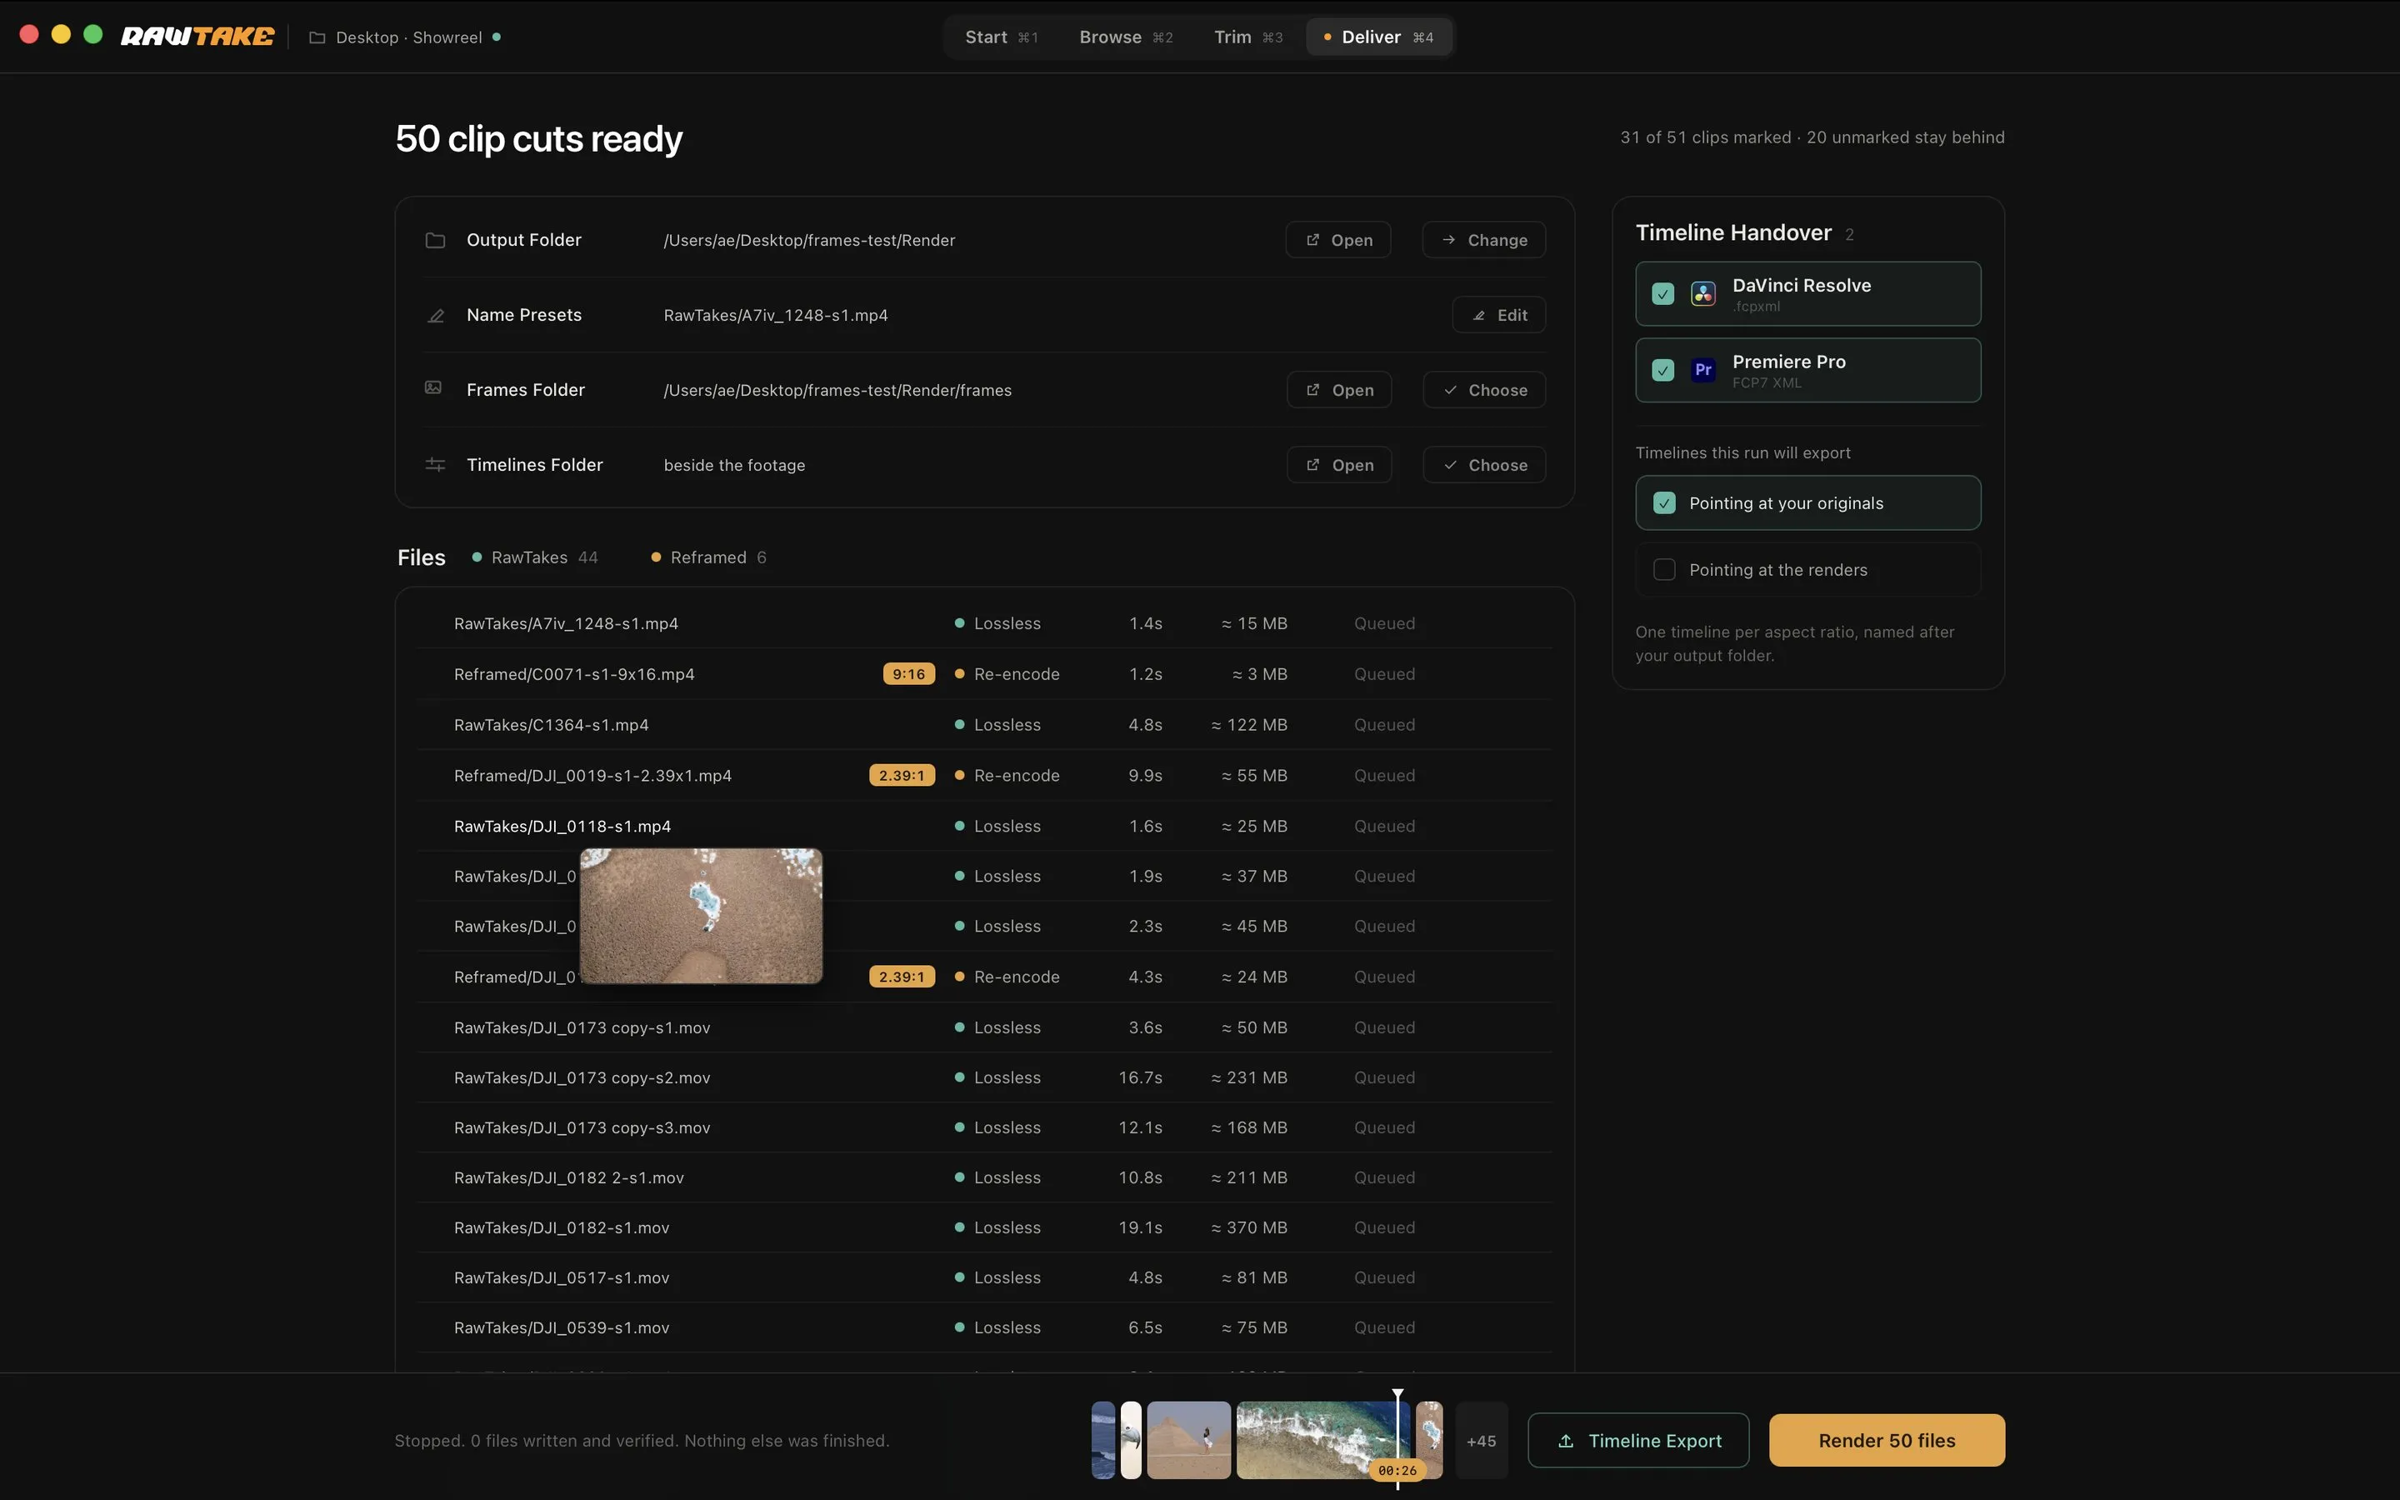Click the Name Presets pencil icon

click(x=434, y=316)
